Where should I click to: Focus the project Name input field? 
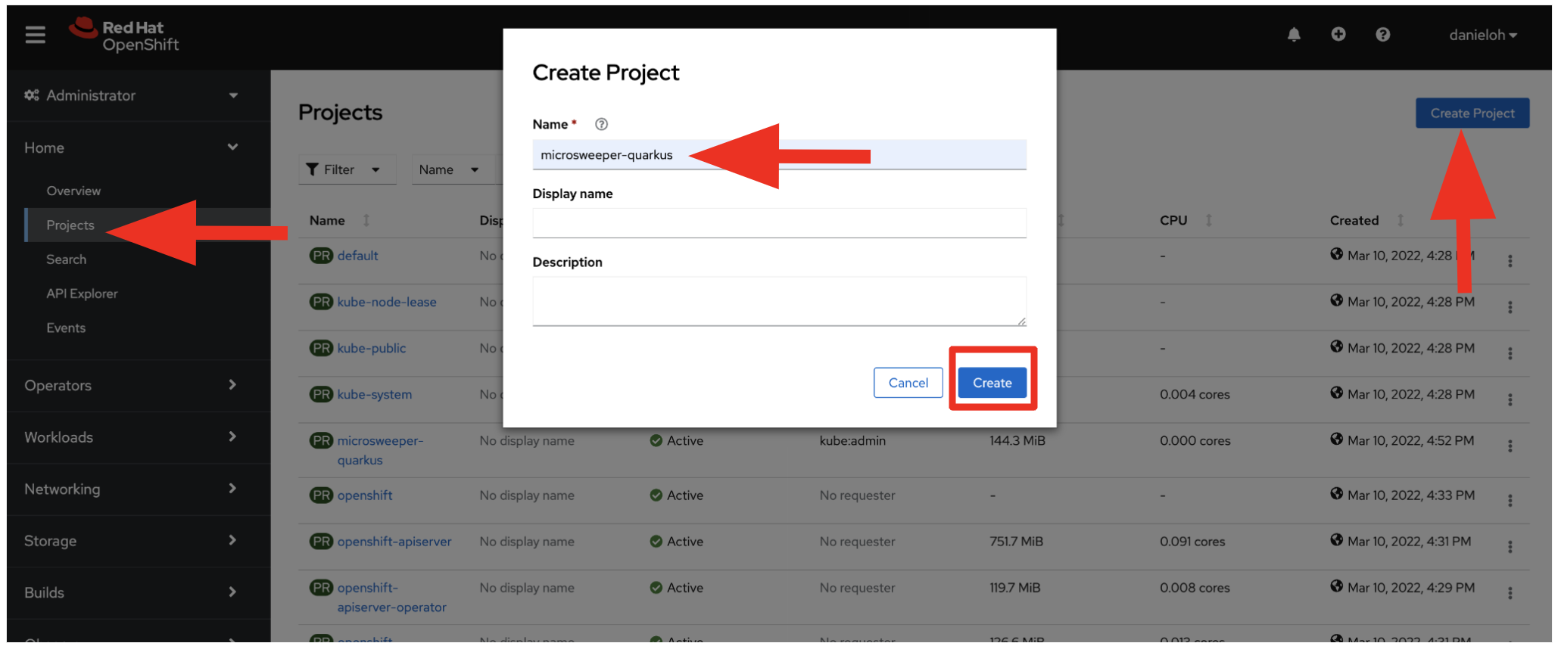click(x=779, y=154)
